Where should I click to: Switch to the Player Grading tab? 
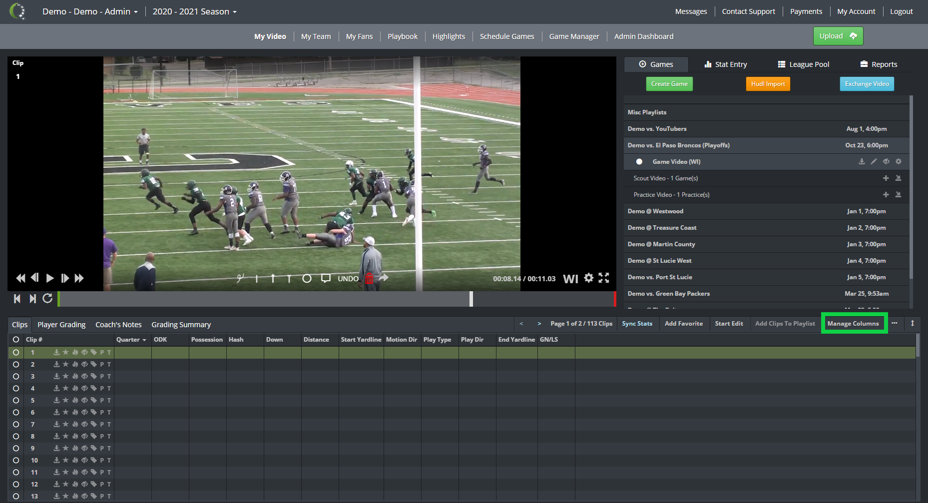click(61, 325)
